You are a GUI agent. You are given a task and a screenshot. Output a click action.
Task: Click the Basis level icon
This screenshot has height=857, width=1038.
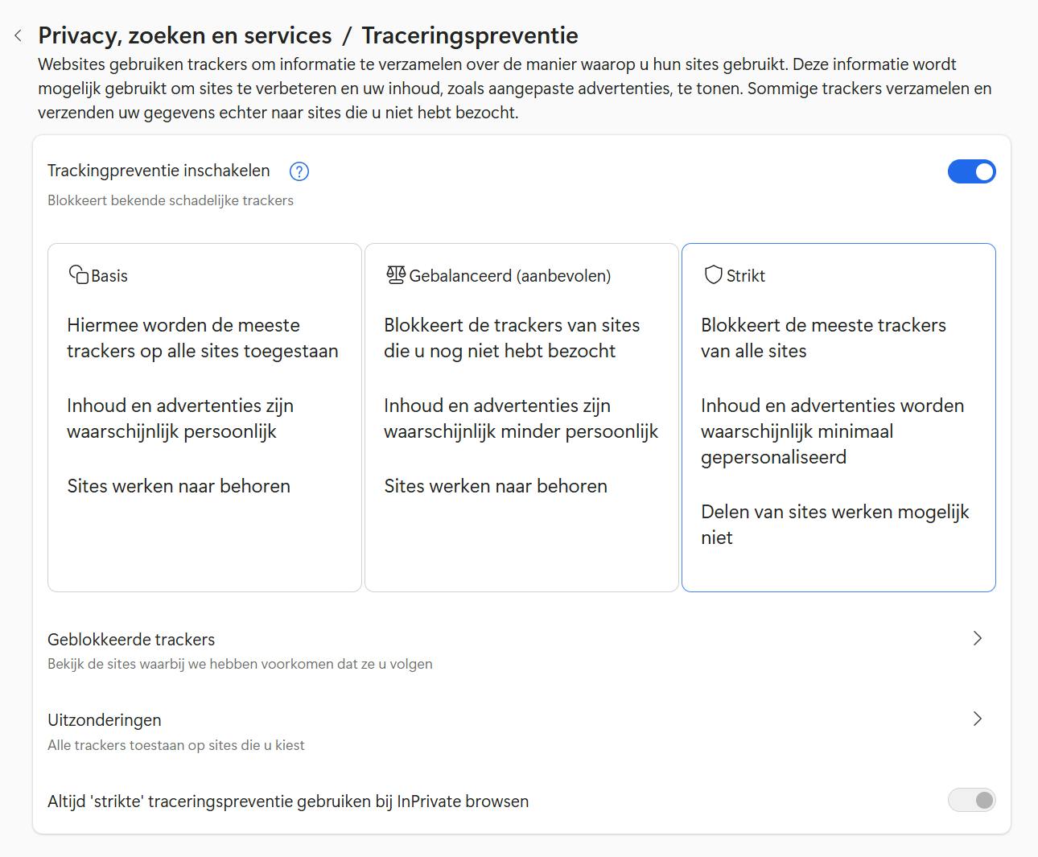78,275
